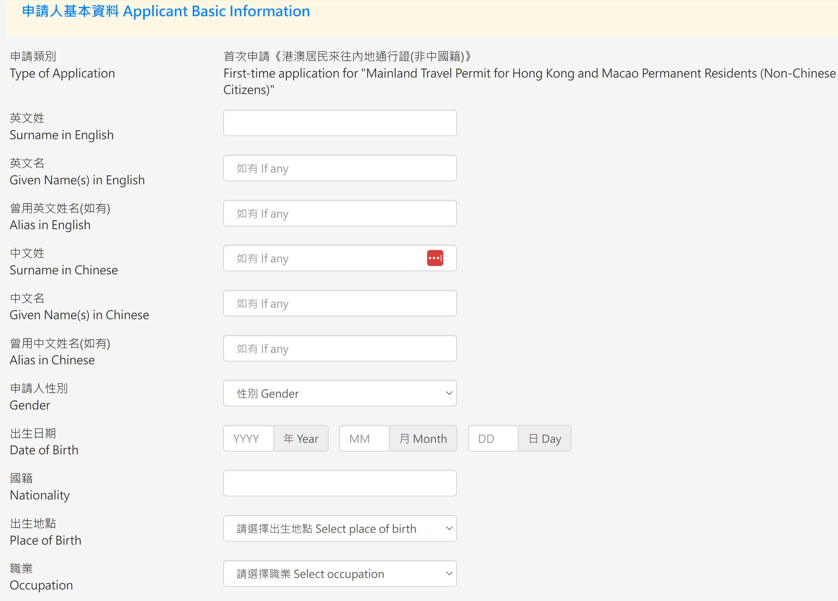Click the Type of Application label
This screenshot has height=601, width=838.
tap(62, 65)
